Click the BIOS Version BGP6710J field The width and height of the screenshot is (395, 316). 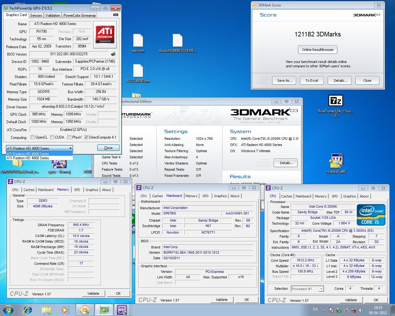(208, 252)
